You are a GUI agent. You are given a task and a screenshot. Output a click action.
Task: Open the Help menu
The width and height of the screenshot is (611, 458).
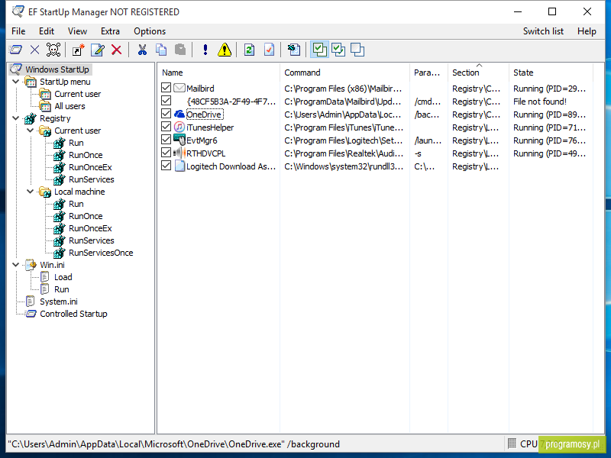coord(587,31)
